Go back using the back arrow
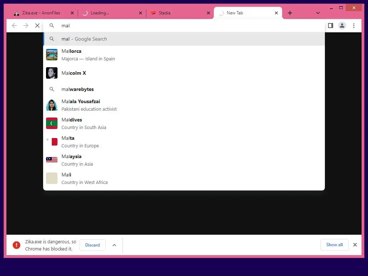This screenshot has width=368, height=276. (14, 26)
